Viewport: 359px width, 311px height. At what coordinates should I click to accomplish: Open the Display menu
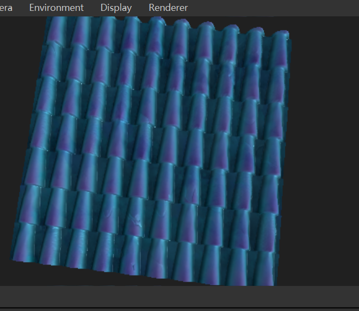pos(116,8)
